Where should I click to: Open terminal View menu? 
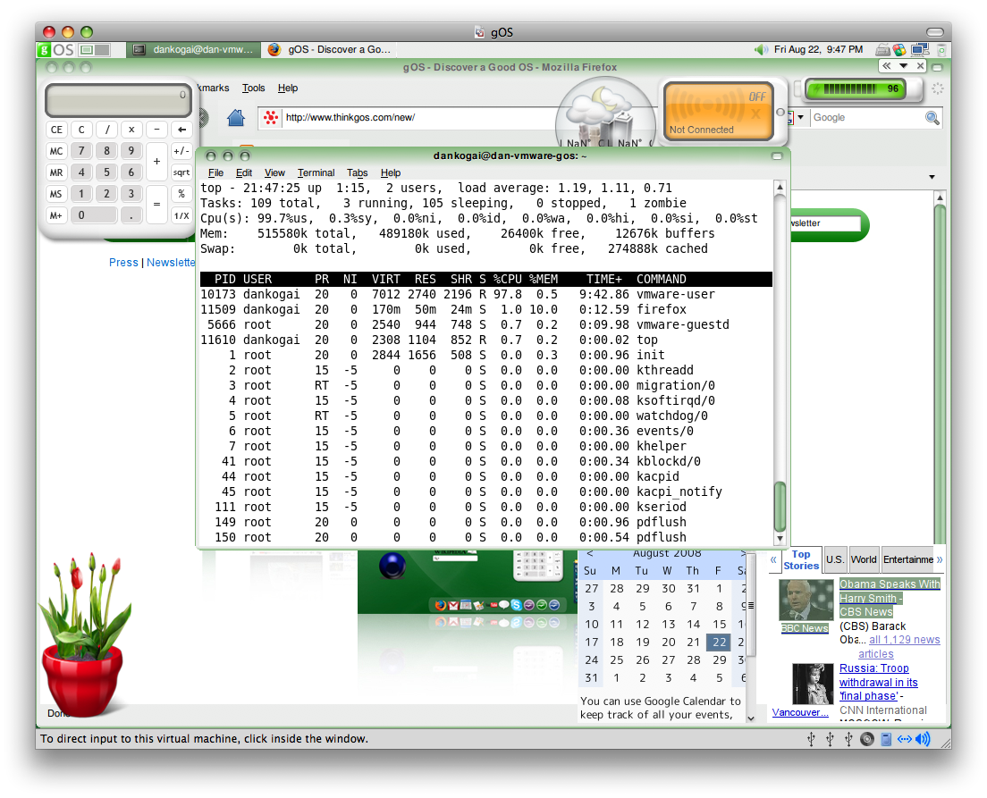coord(274,173)
